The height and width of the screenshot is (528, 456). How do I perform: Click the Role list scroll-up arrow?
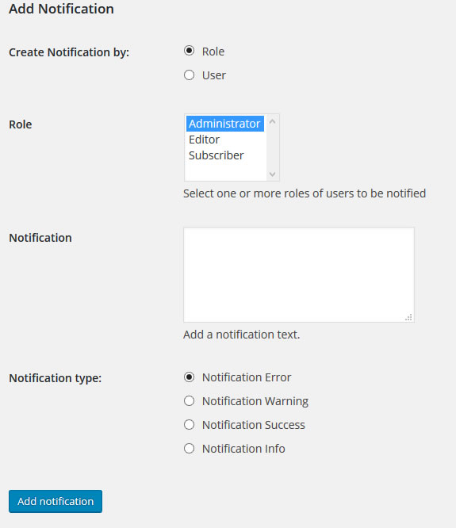(x=273, y=121)
